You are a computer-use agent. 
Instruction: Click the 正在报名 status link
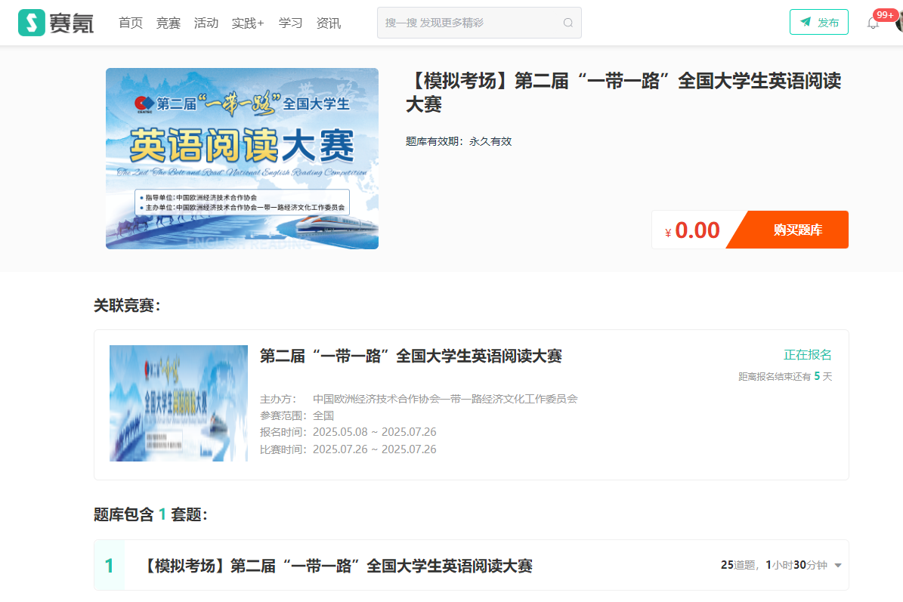pyautogui.click(x=807, y=355)
